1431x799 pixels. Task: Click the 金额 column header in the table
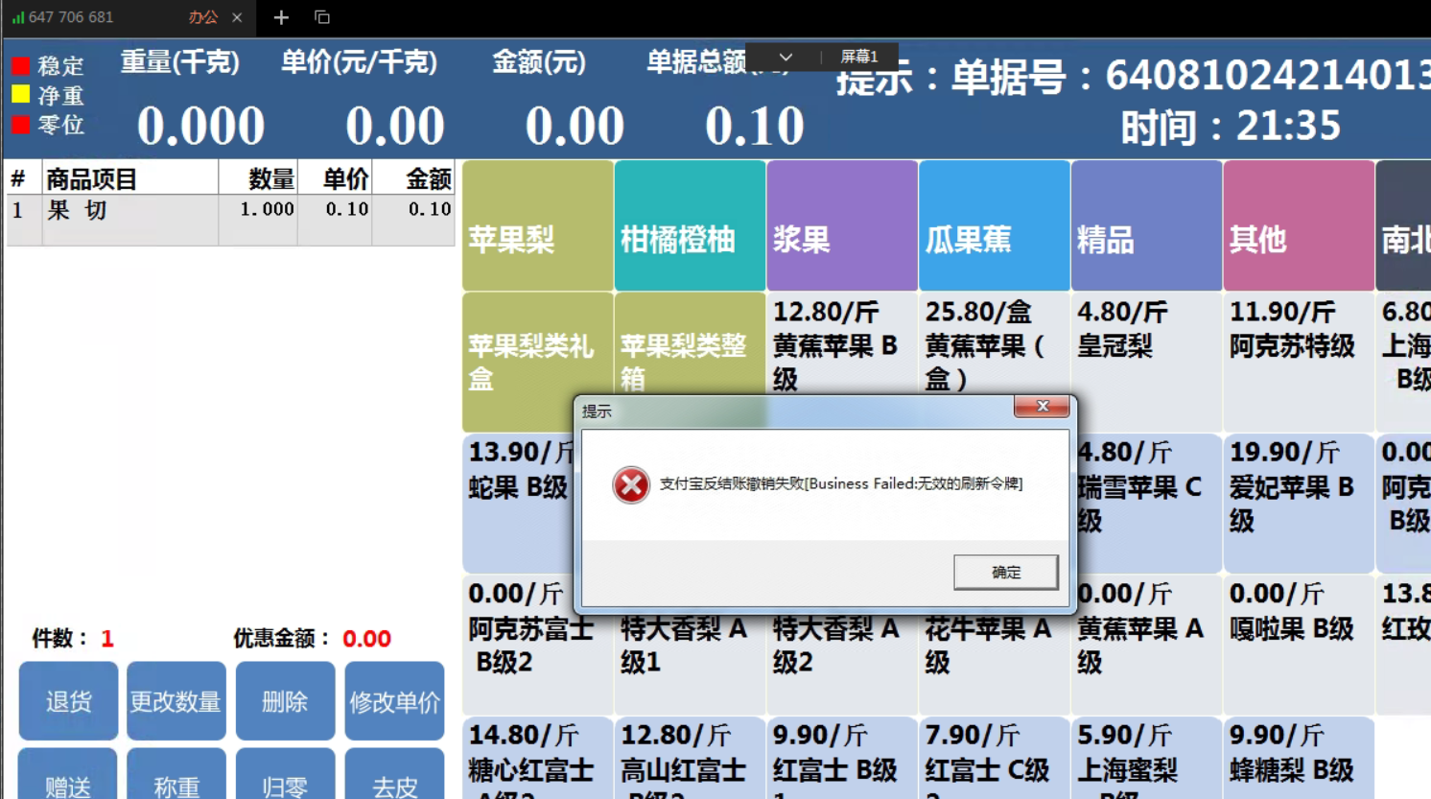pyautogui.click(x=413, y=178)
